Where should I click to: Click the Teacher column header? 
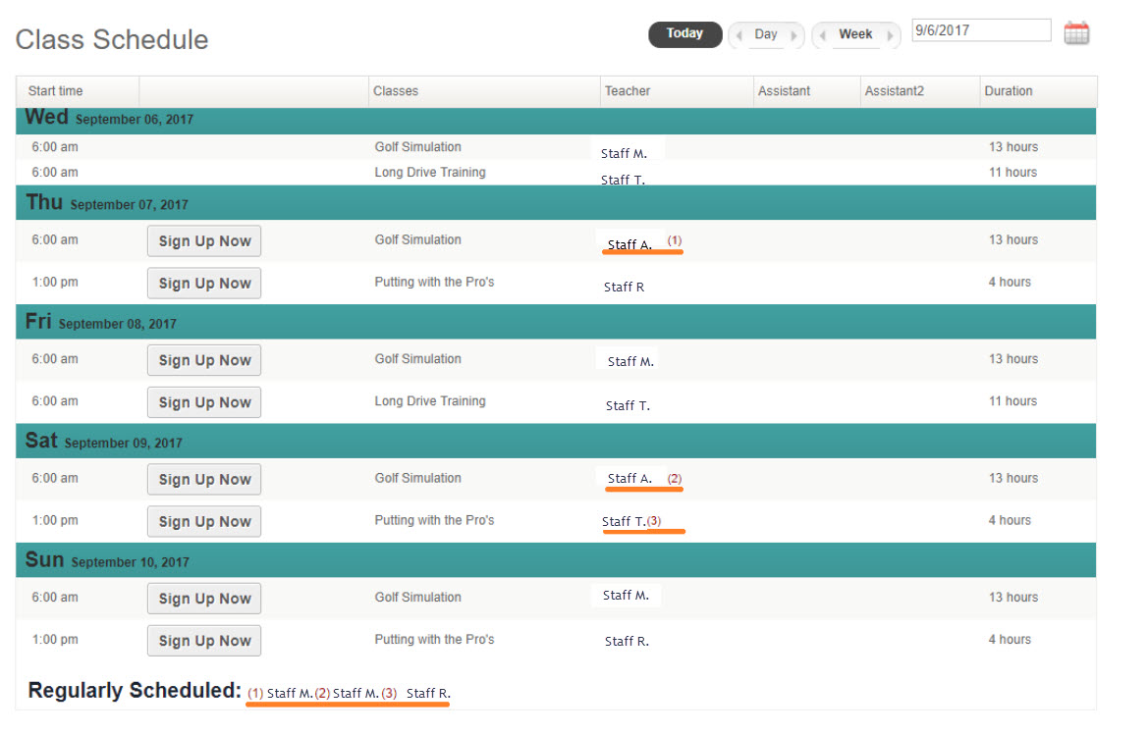pyautogui.click(x=629, y=90)
